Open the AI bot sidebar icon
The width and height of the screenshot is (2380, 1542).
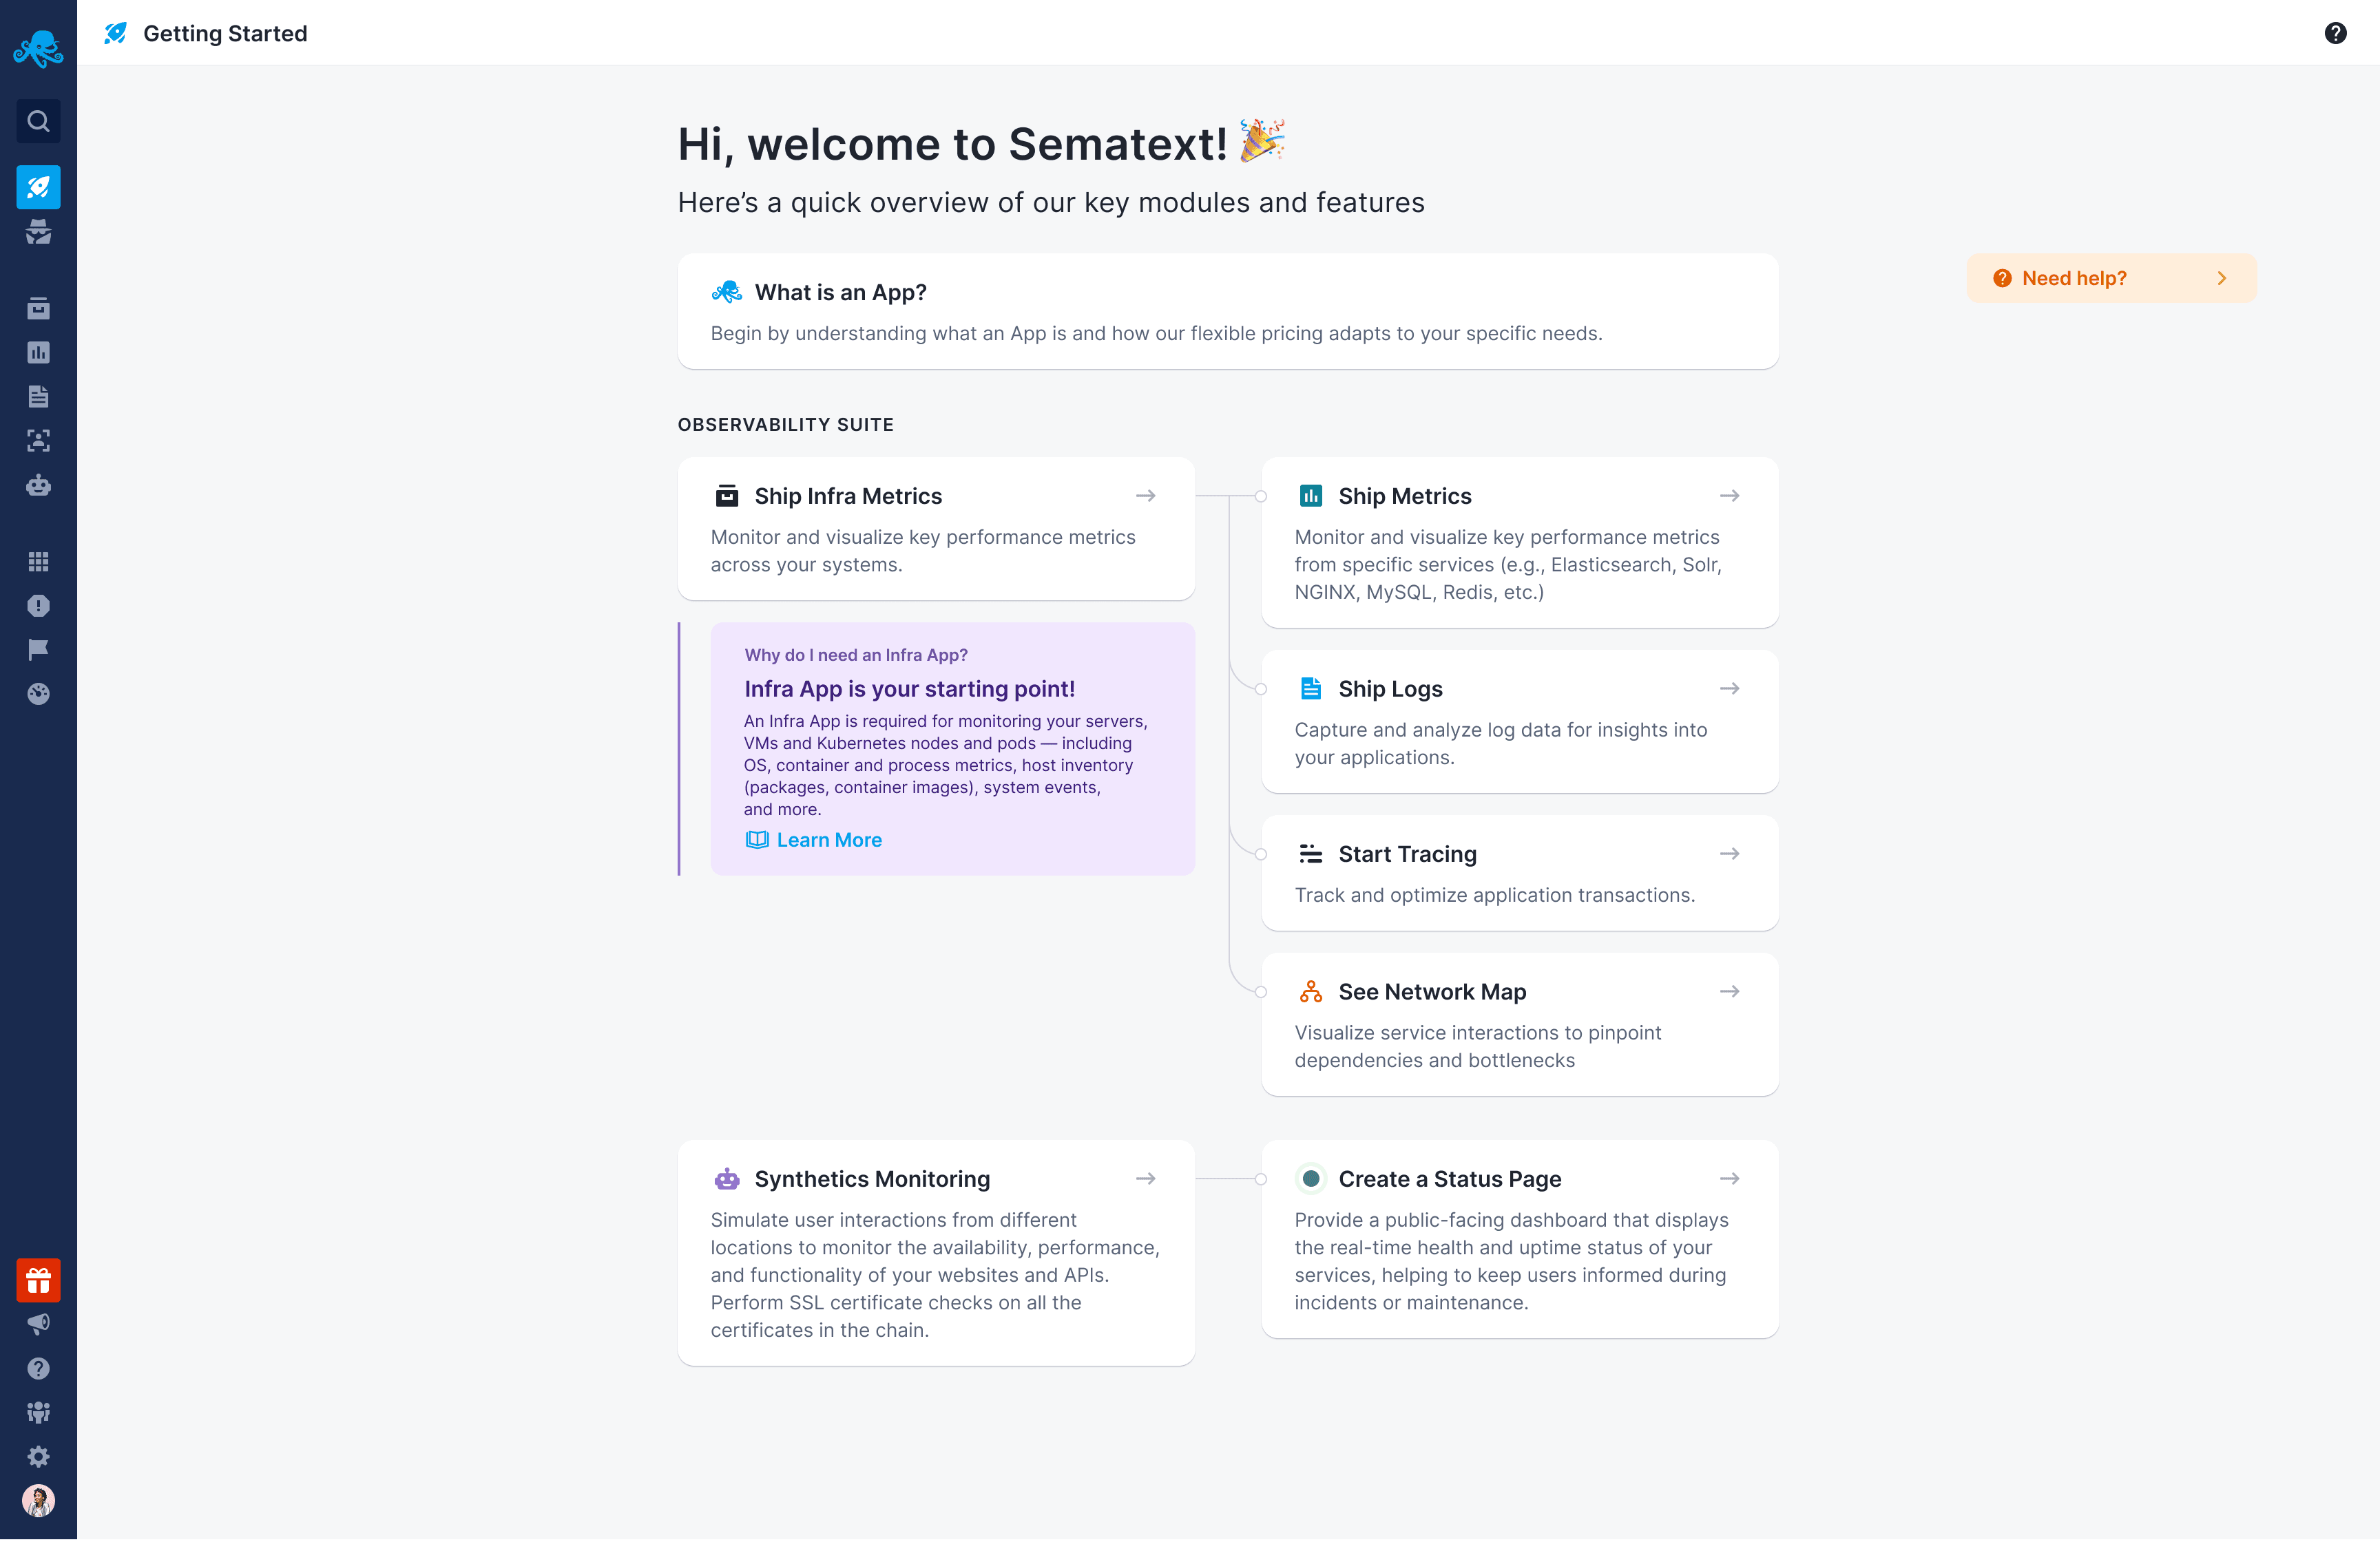(39, 486)
